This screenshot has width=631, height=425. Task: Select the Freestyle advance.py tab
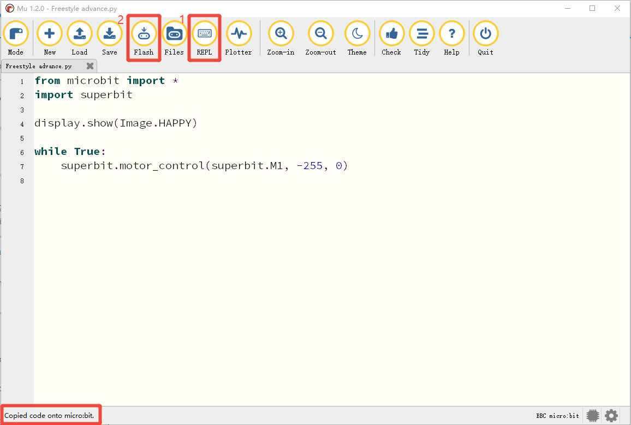pyautogui.click(x=39, y=66)
